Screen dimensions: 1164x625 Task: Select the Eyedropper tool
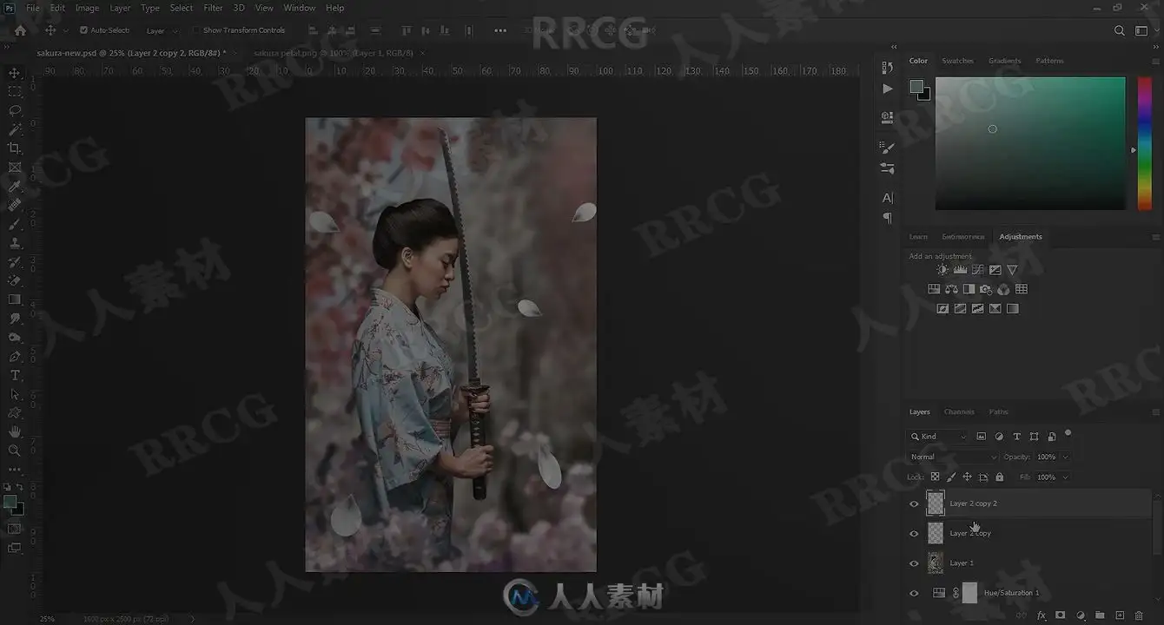15,186
